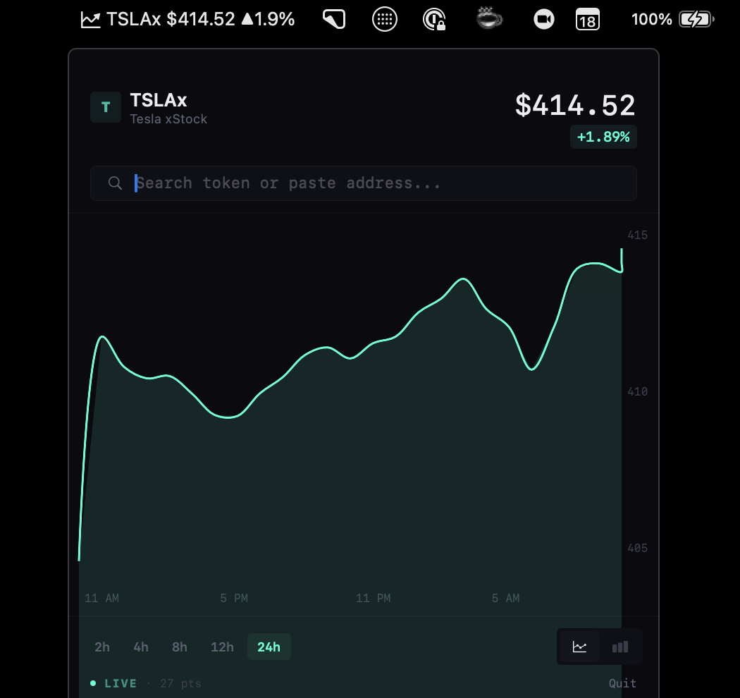Select the 2h timeframe

[x=101, y=646]
